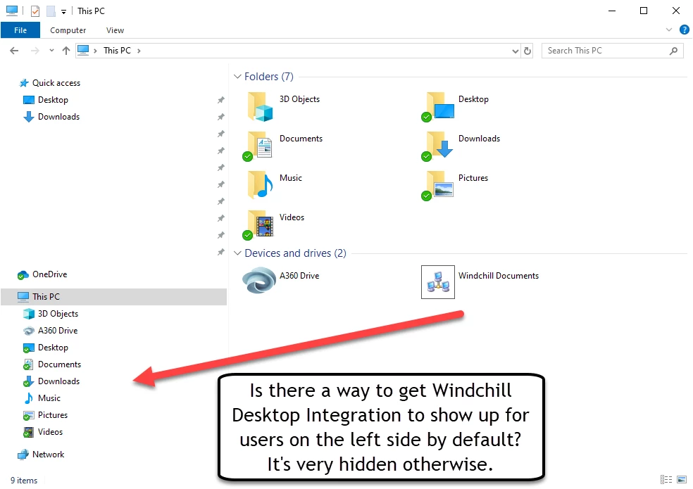Click the 3D Objects folder label
This screenshot has height=489, width=693.
tap(299, 99)
